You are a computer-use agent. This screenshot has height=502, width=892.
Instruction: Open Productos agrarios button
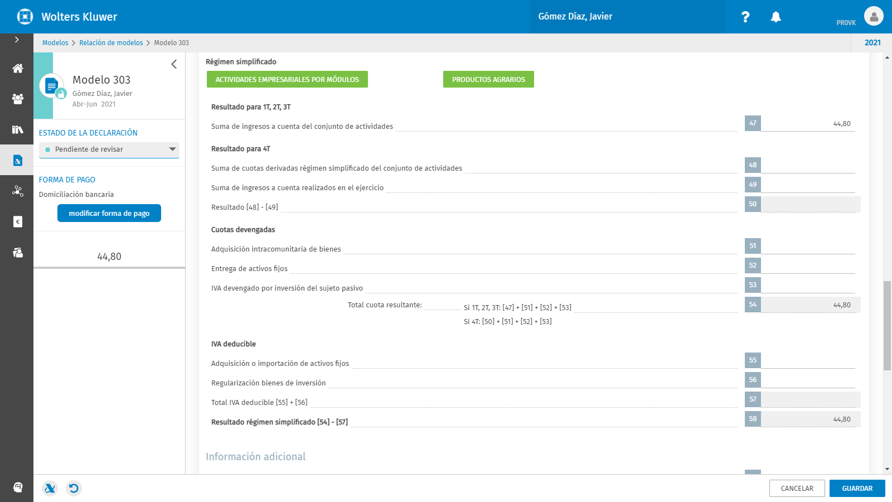click(488, 79)
